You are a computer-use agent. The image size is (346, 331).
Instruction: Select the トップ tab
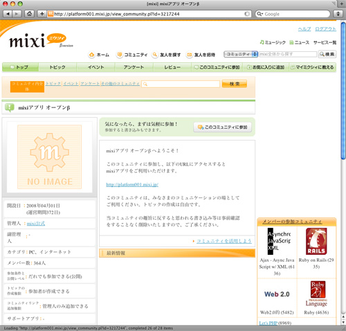click(x=20, y=67)
